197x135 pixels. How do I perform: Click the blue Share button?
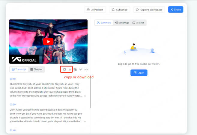point(176,10)
